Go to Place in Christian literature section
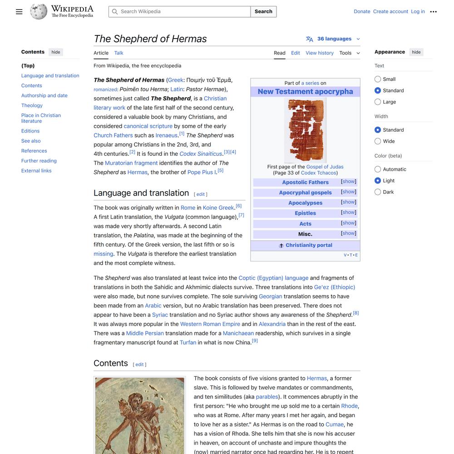Viewport: 454px width, 454px height. (41, 118)
